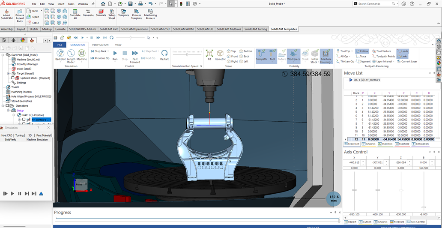Viewport: 442px width, 228px height.
Task: Click the Host CAD tab in Simulation panel
Action: coord(7,135)
